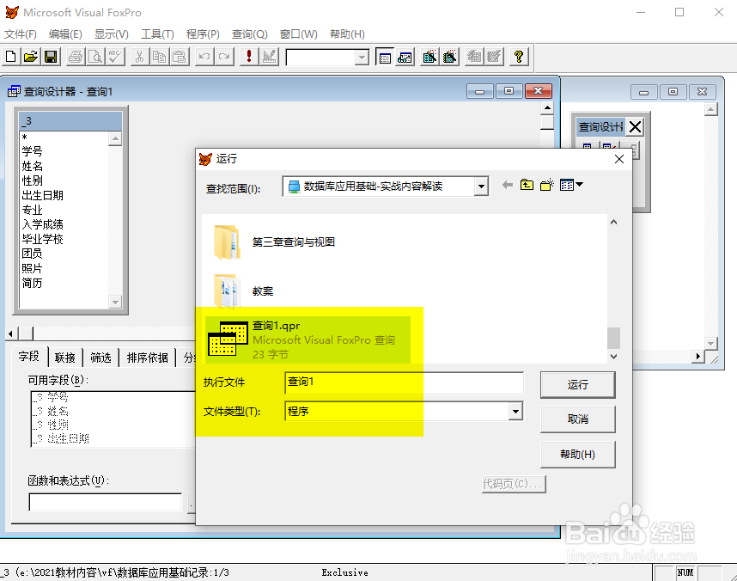This screenshot has height=581, width=737.
Task: Open the Command Window toolbar icon
Action: pos(385,57)
